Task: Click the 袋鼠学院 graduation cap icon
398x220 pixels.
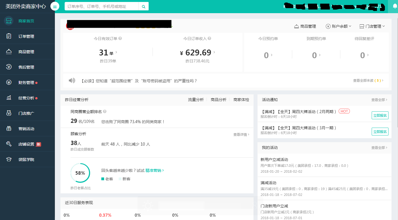Action: 9,159
